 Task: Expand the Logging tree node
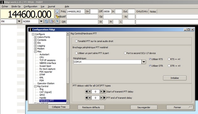(x=35, y=46)
